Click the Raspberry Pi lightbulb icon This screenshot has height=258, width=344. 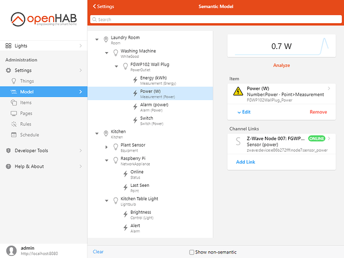pos(116,160)
